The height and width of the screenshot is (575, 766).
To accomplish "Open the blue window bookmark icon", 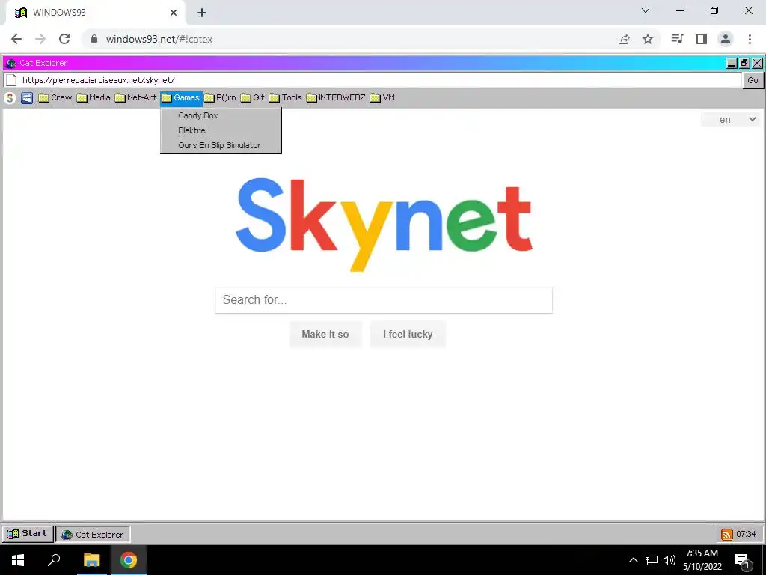I will click(x=27, y=98).
